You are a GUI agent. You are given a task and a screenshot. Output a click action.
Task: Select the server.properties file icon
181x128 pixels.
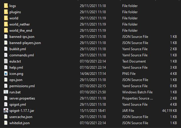6,98
